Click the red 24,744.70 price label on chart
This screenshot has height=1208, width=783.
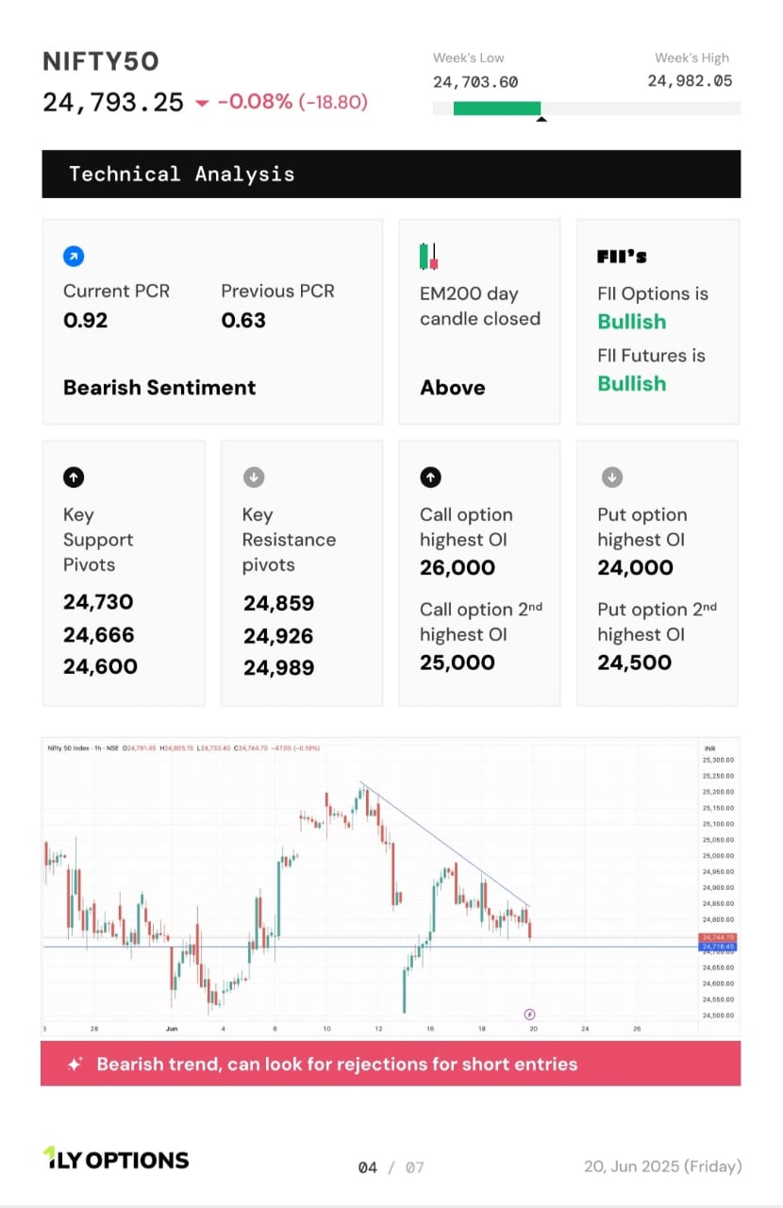pyautogui.click(x=717, y=937)
